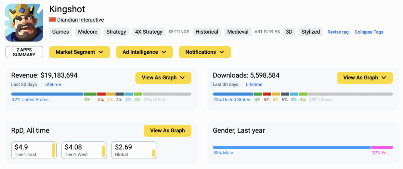
Task: Click the Downloads: 5,598,584 heading
Action: pyautogui.click(x=246, y=75)
